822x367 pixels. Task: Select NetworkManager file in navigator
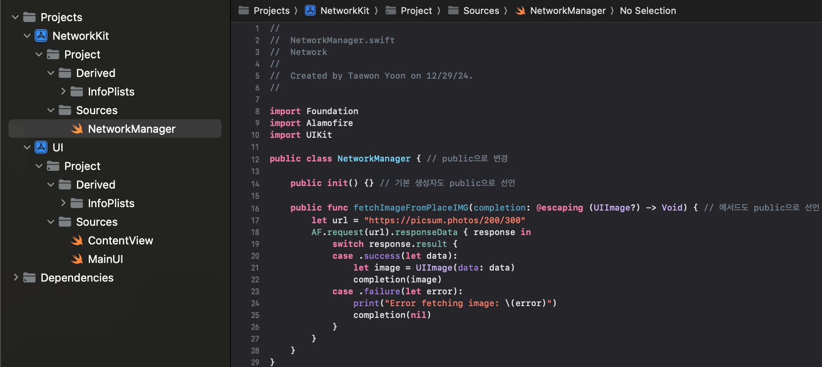pyautogui.click(x=115, y=129)
